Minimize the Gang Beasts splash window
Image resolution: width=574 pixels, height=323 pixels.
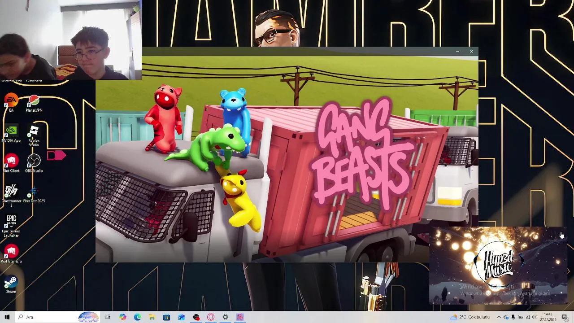(457, 52)
